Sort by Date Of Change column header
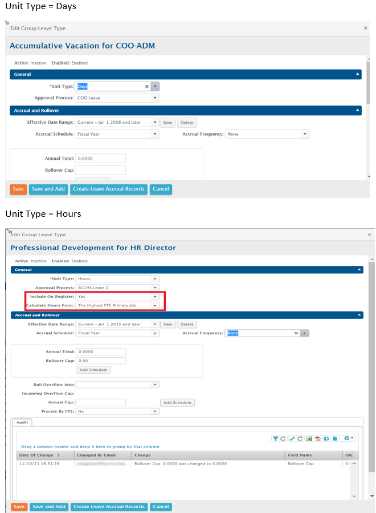This screenshot has width=376, height=513. (x=36, y=455)
